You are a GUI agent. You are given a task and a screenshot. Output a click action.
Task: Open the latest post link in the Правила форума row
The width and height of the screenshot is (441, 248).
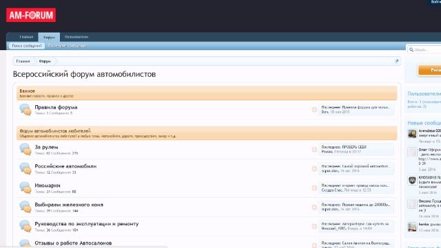(x=366, y=107)
